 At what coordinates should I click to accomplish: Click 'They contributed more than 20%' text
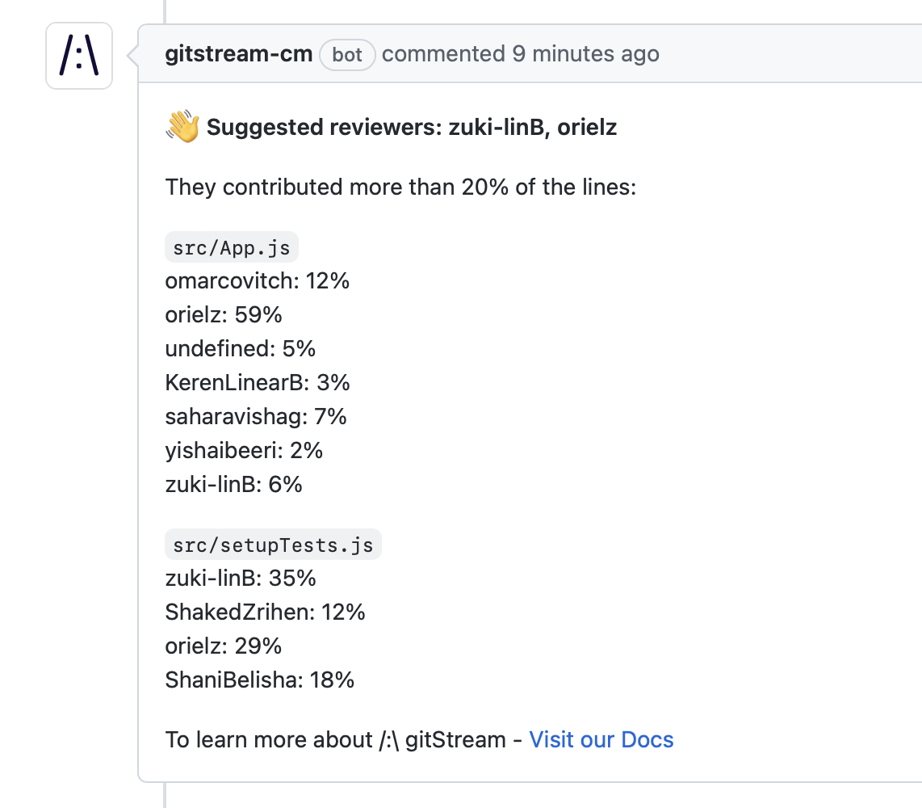coord(337,187)
